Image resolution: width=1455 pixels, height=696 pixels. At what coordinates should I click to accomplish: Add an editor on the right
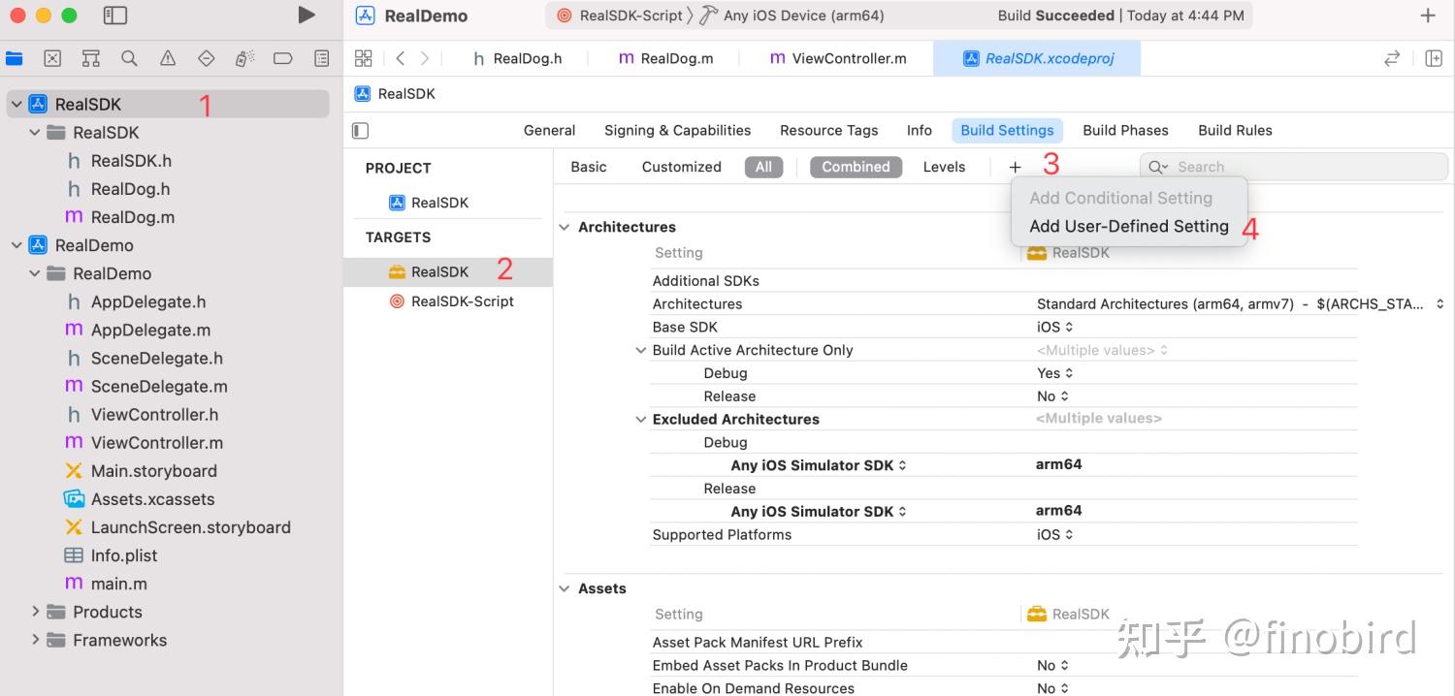pos(1434,58)
